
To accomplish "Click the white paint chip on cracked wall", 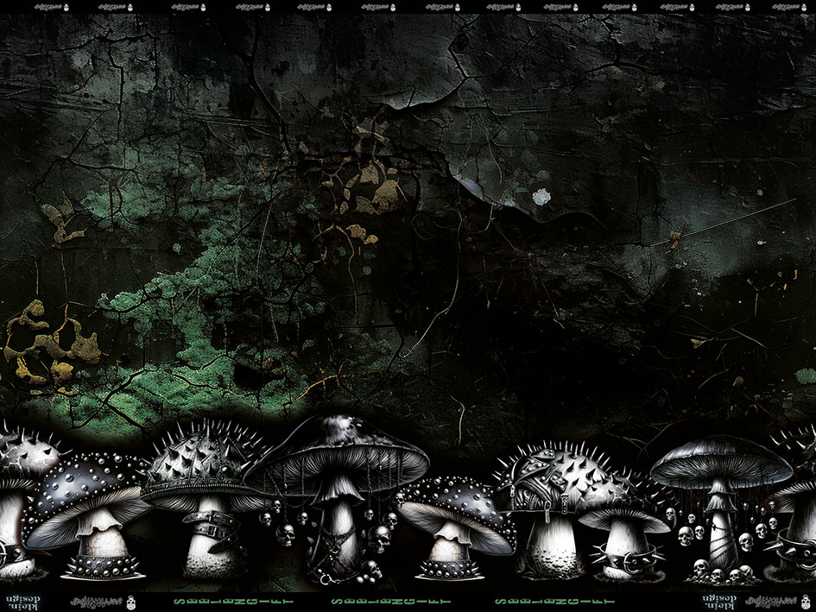I will [541, 197].
